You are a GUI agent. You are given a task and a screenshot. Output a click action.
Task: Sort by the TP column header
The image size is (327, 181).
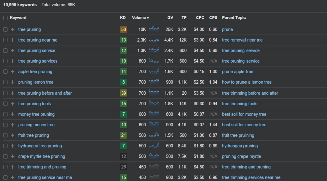click(x=184, y=18)
